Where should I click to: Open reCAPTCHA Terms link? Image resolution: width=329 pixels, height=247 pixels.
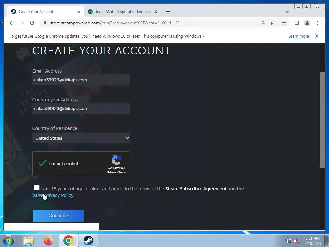[122, 172]
